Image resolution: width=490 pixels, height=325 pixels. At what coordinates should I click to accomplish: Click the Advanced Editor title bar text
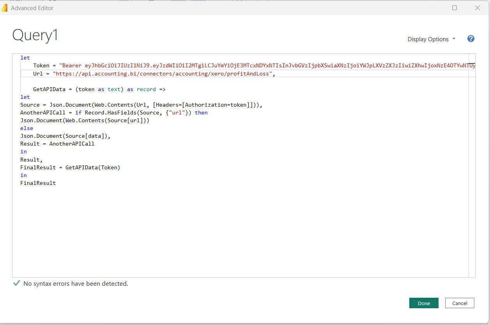(32, 8)
